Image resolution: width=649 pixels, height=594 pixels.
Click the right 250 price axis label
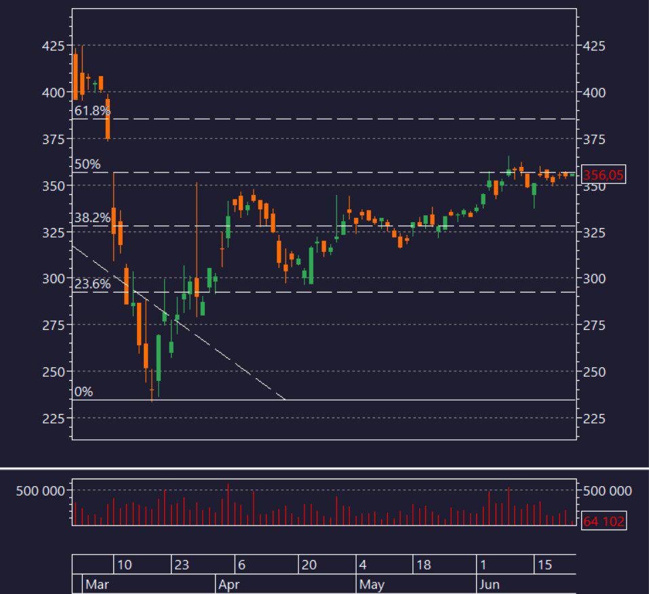point(594,372)
